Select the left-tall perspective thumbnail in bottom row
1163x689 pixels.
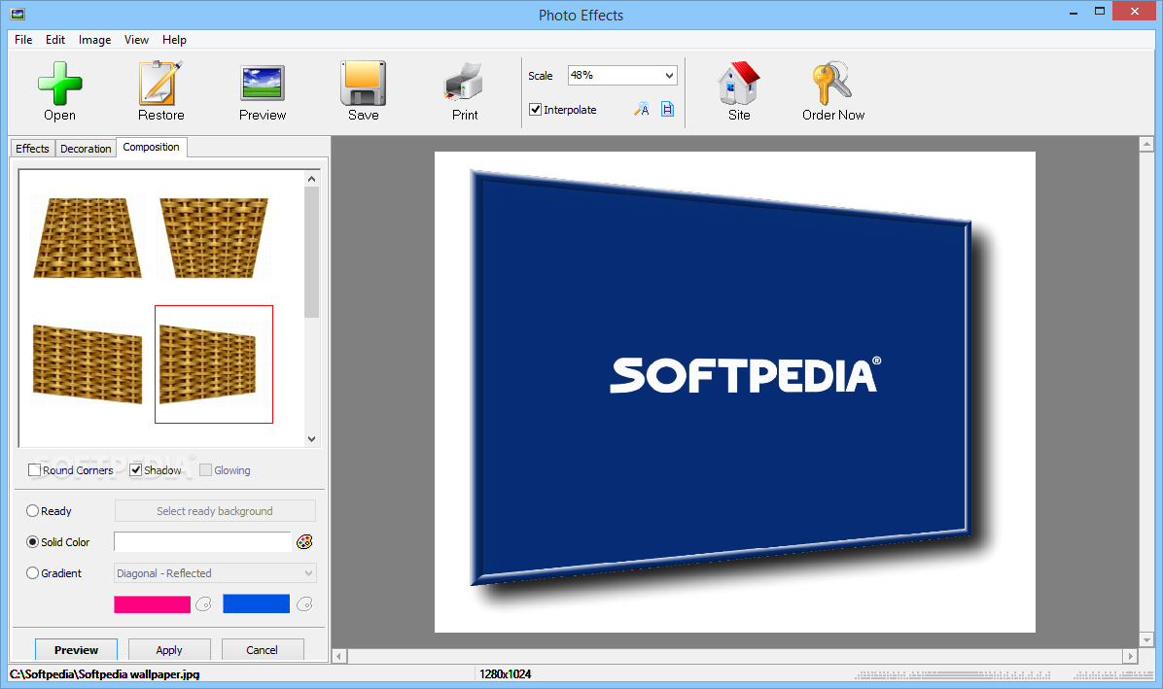coord(88,363)
